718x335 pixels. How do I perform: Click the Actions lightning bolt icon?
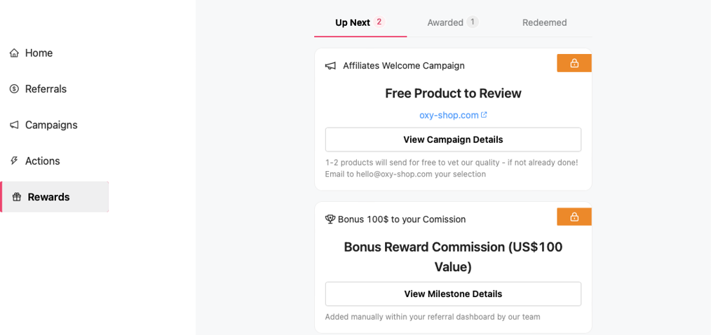(x=14, y=160)
